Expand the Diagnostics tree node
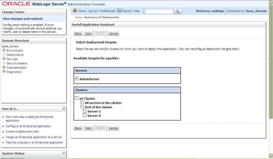 (x=4, y=71)
